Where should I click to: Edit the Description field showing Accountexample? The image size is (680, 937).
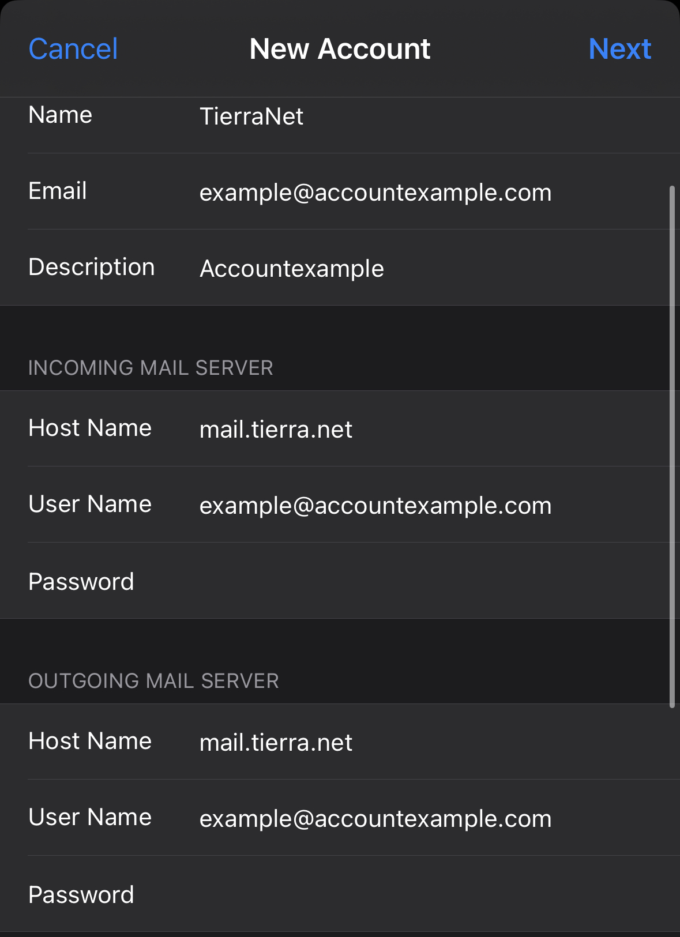(x=292, y=269)
